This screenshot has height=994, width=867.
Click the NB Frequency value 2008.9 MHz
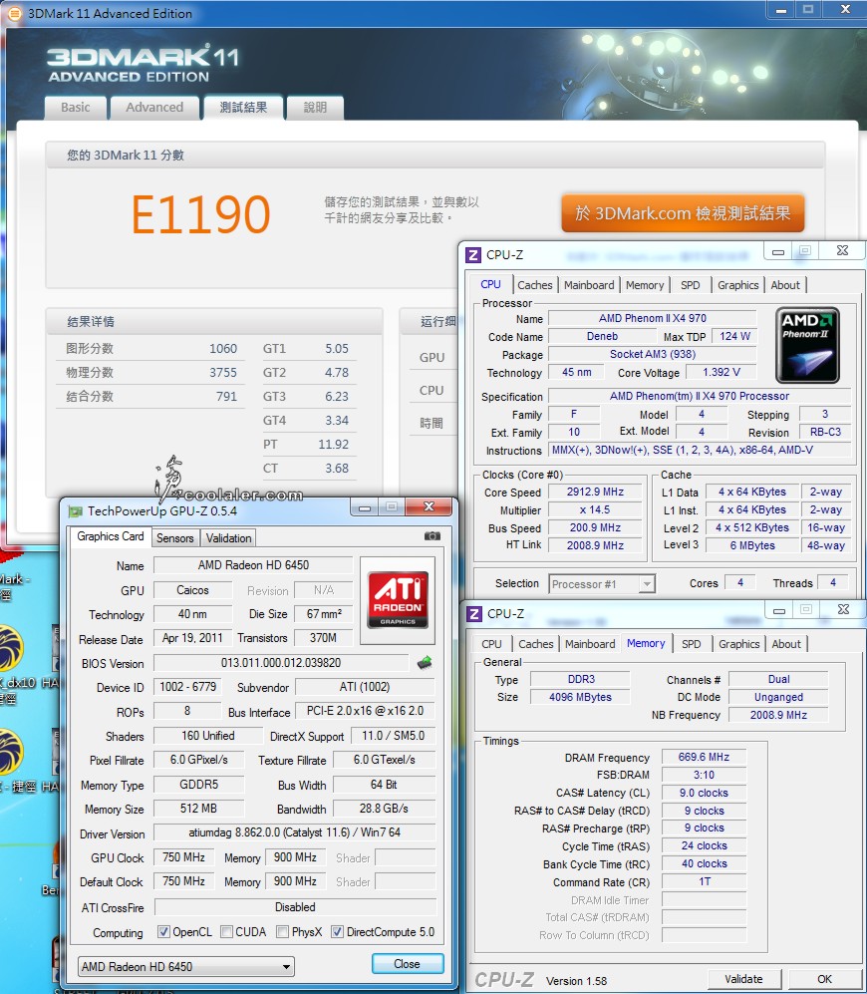[778, 715]
